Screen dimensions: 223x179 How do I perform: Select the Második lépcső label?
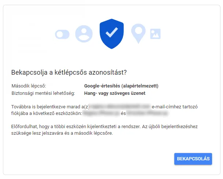pyautogui.click(x=29, y=86)
